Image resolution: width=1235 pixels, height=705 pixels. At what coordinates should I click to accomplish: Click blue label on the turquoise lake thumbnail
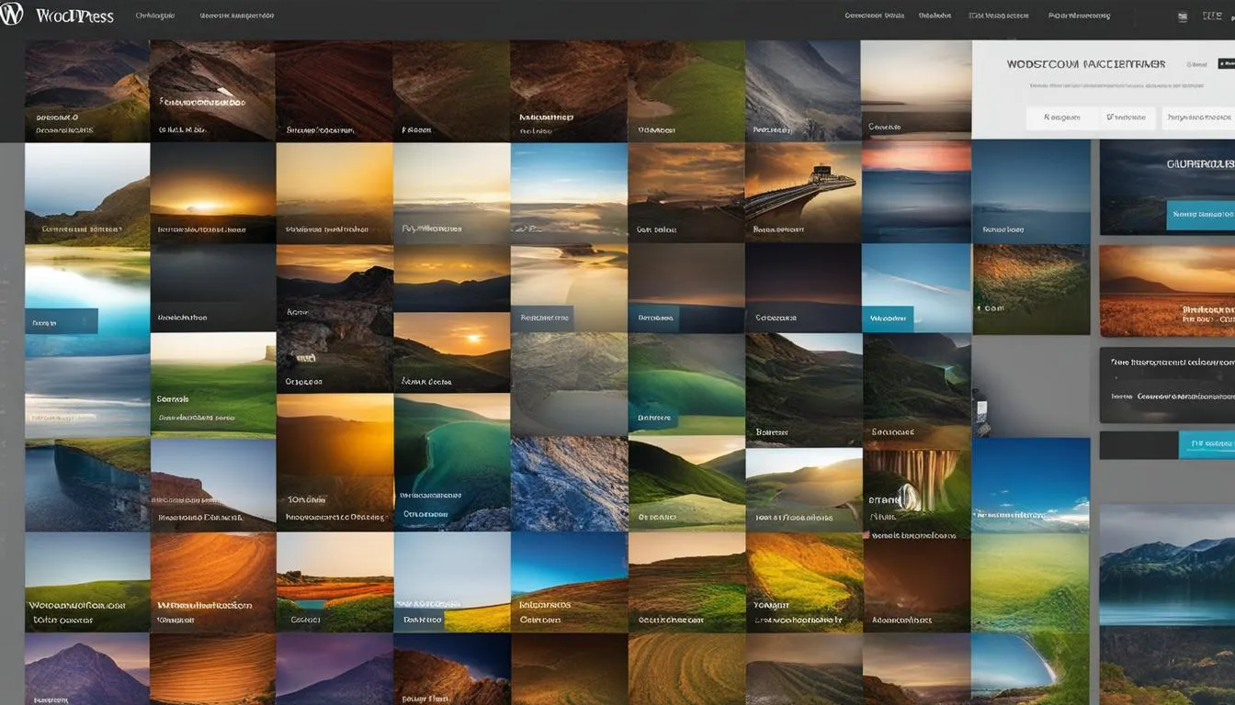62,321
